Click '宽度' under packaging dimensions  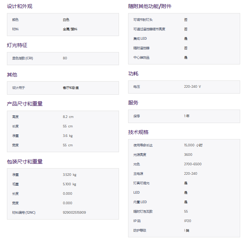pyautogui.click(x=15, y=203)
